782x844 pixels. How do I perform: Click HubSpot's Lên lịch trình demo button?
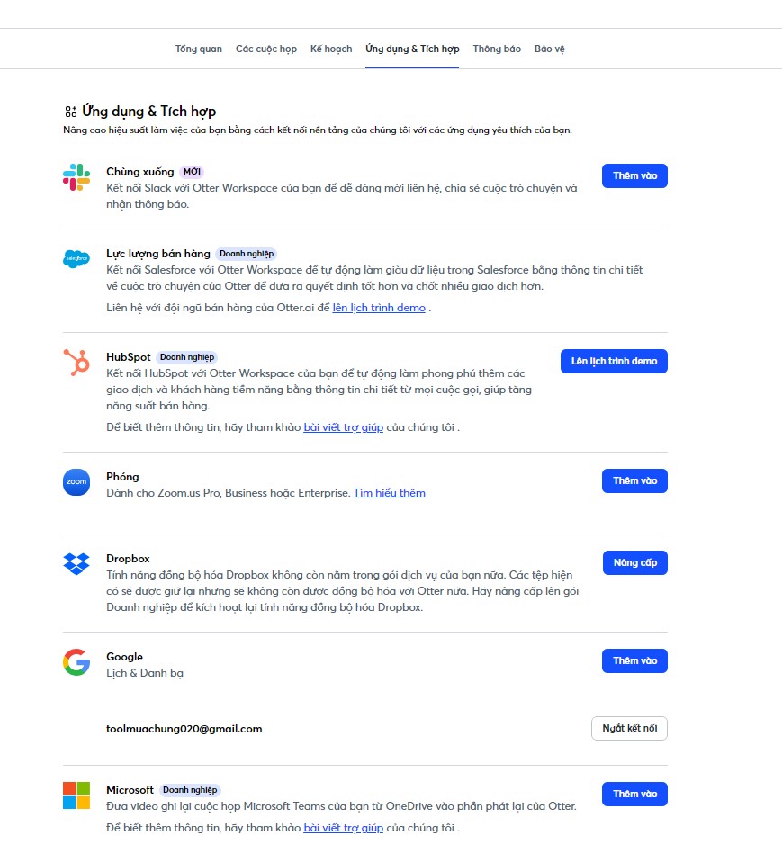click(x=614, y=361)
